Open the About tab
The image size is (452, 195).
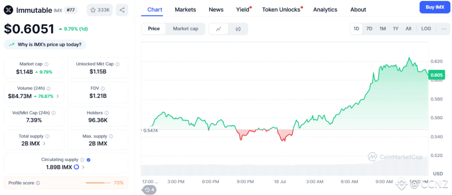tap(358, 10)
